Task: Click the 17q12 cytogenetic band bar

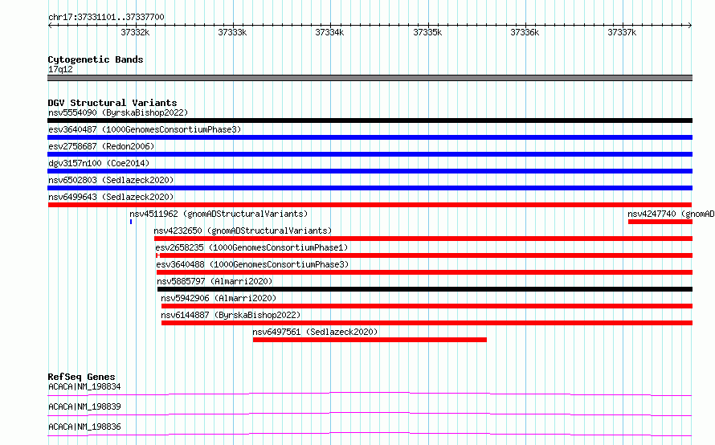Action: [x=370, y=78]
